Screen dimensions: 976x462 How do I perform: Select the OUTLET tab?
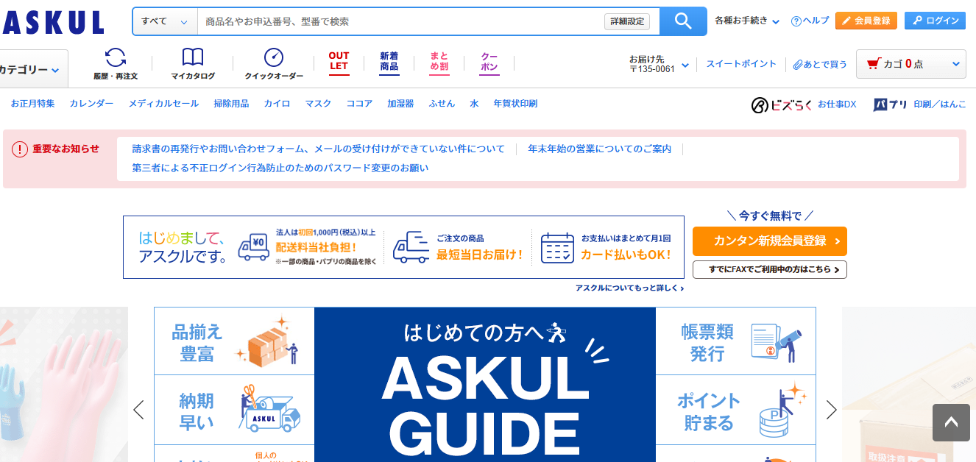click(x=339, y=61)
